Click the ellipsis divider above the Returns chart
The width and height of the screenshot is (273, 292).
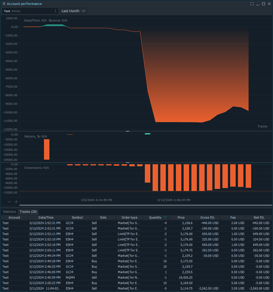pyautogui.click(x=127, y=131)
